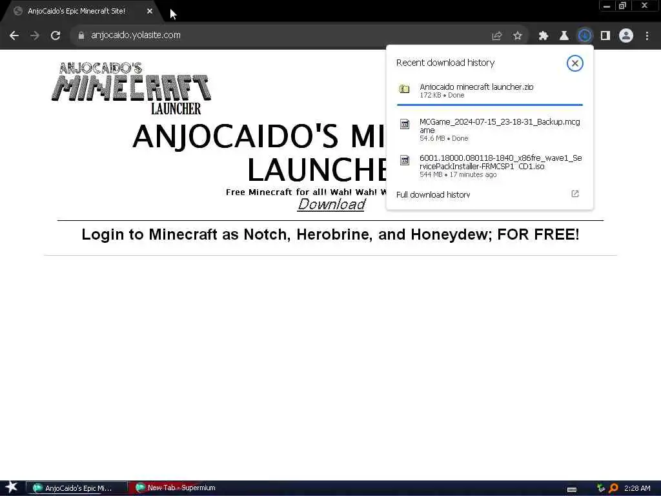Click the Anjocaido's Minecraft Launcher logo
The image size is (661, 496).
click(131, 88)
